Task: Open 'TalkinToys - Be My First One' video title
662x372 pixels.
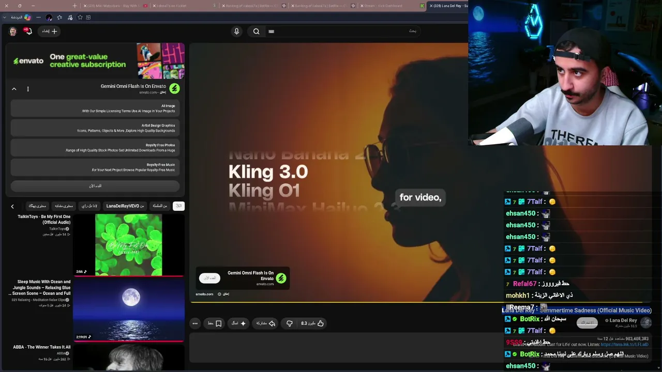Action: tap(44, 220)
